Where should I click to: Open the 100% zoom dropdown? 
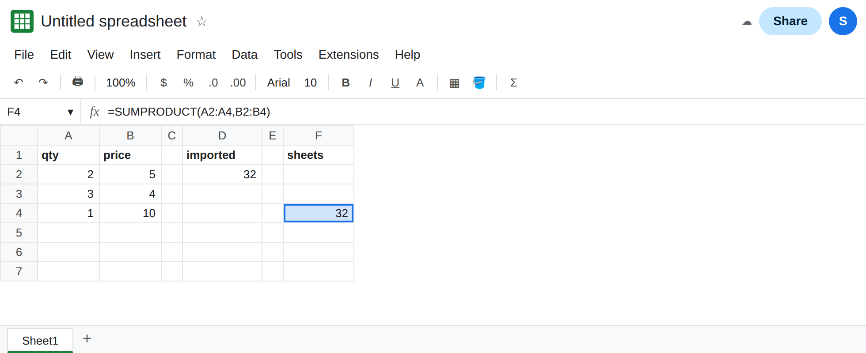pos(121,83)
